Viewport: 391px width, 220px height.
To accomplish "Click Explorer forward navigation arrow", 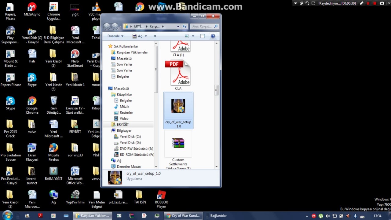I will pyautogui.click(x=115, y=26).
